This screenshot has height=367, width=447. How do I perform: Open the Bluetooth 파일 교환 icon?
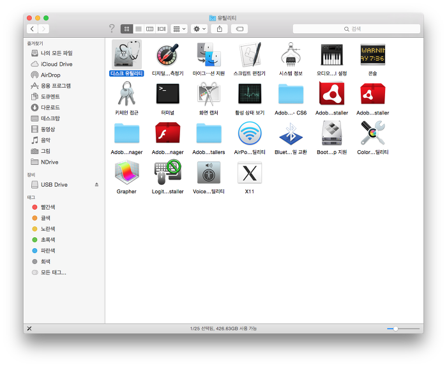click(x=291, y=133)
